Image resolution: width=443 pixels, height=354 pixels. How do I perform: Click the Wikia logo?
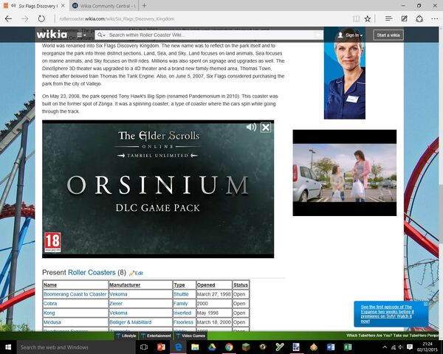52,35
